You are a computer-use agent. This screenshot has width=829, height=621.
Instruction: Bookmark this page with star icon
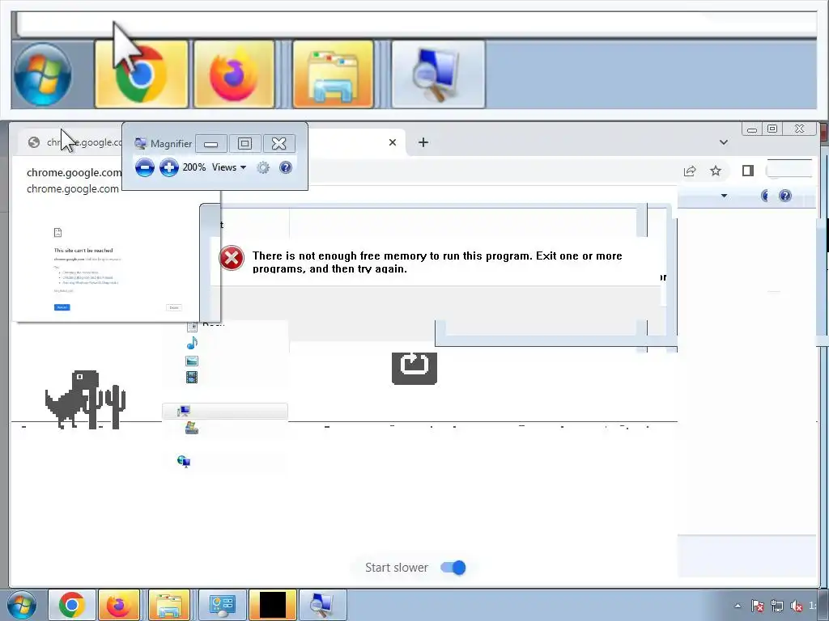click(x=716, y=171)
